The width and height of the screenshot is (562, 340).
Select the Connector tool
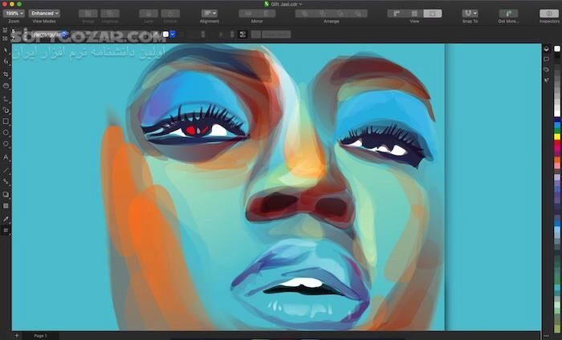[x=6, y=181]
